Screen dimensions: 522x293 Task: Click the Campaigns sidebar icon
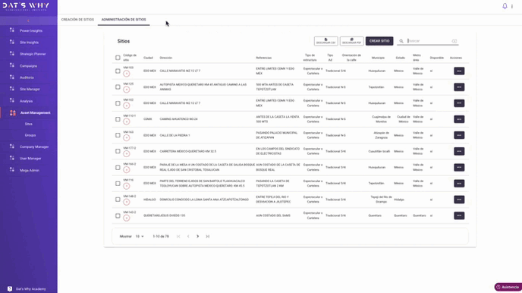point(12,65)
